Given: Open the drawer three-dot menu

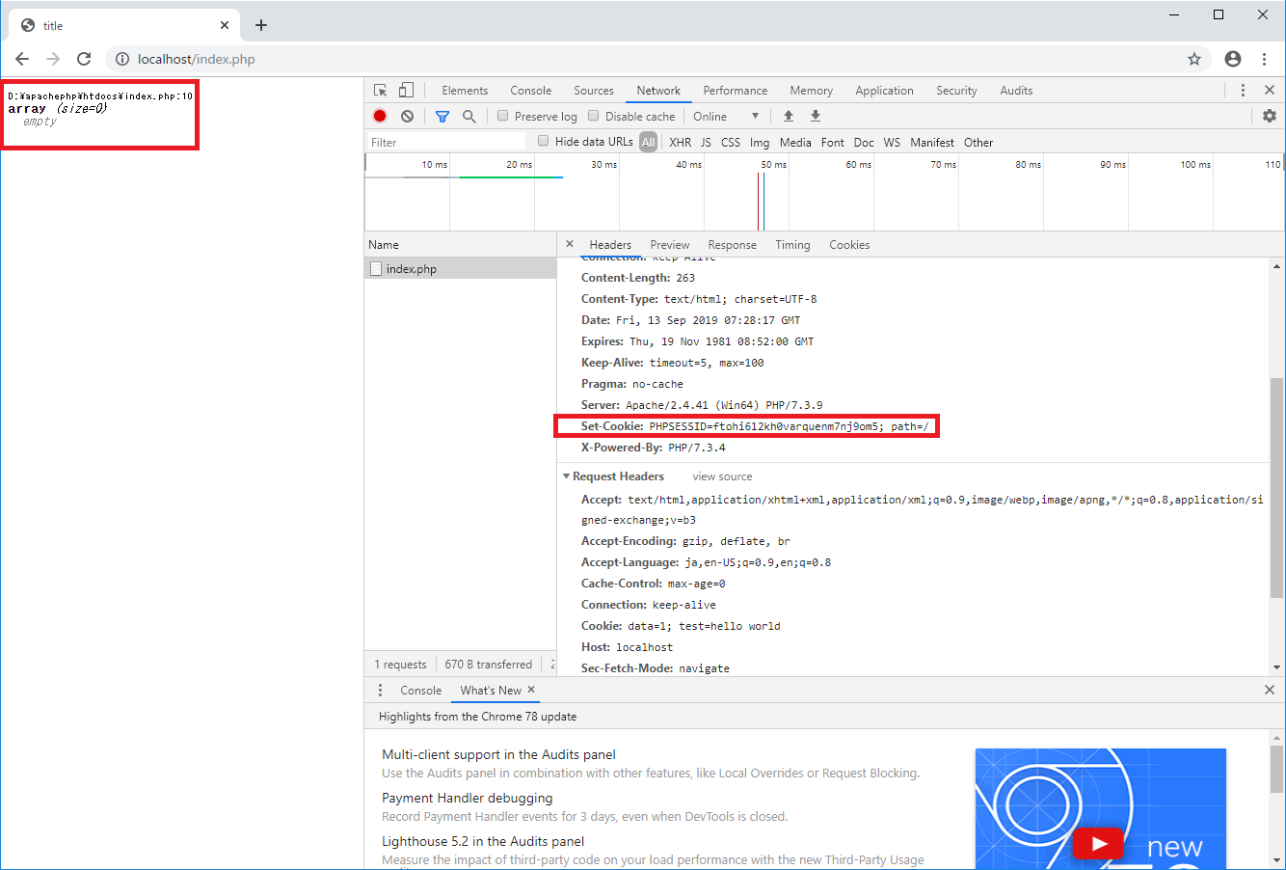Looking at the screenshot, I should (x=380, y=690).
